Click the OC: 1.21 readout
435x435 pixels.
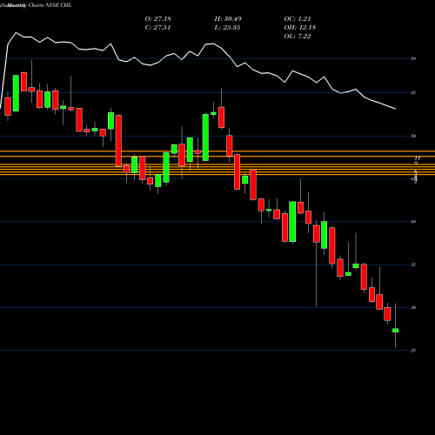[298, 18]
